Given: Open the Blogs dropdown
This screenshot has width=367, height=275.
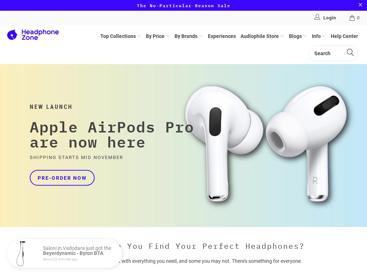Looking at the screenshot, I should (297, 36).
